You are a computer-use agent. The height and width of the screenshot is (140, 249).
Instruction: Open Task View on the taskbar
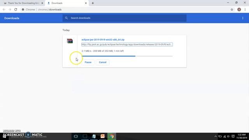76,136
